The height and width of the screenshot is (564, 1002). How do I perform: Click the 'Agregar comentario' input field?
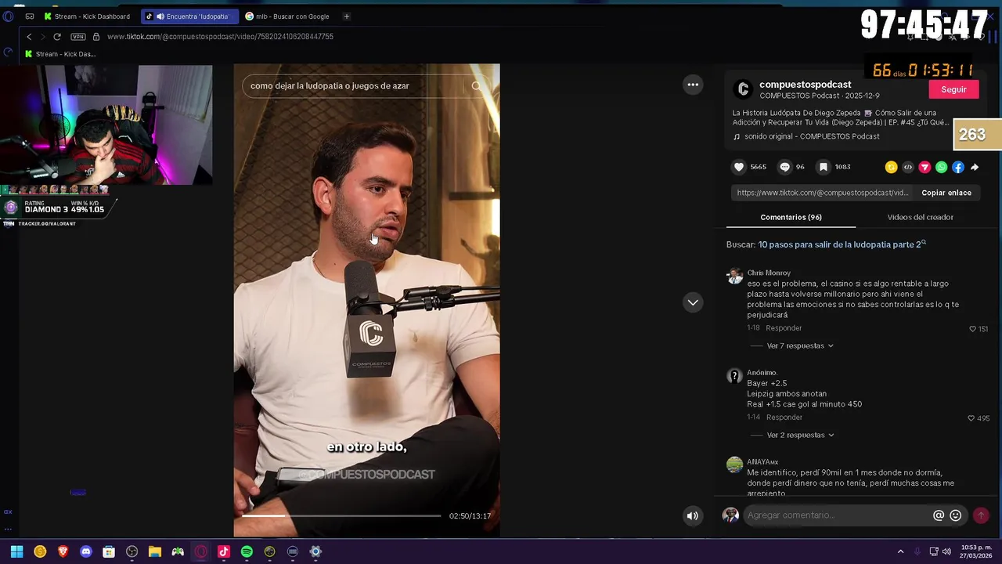(836, 515)
